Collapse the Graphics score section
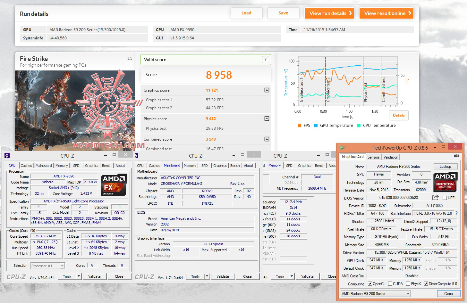467x303 pixels. click(x=267, y=90)
